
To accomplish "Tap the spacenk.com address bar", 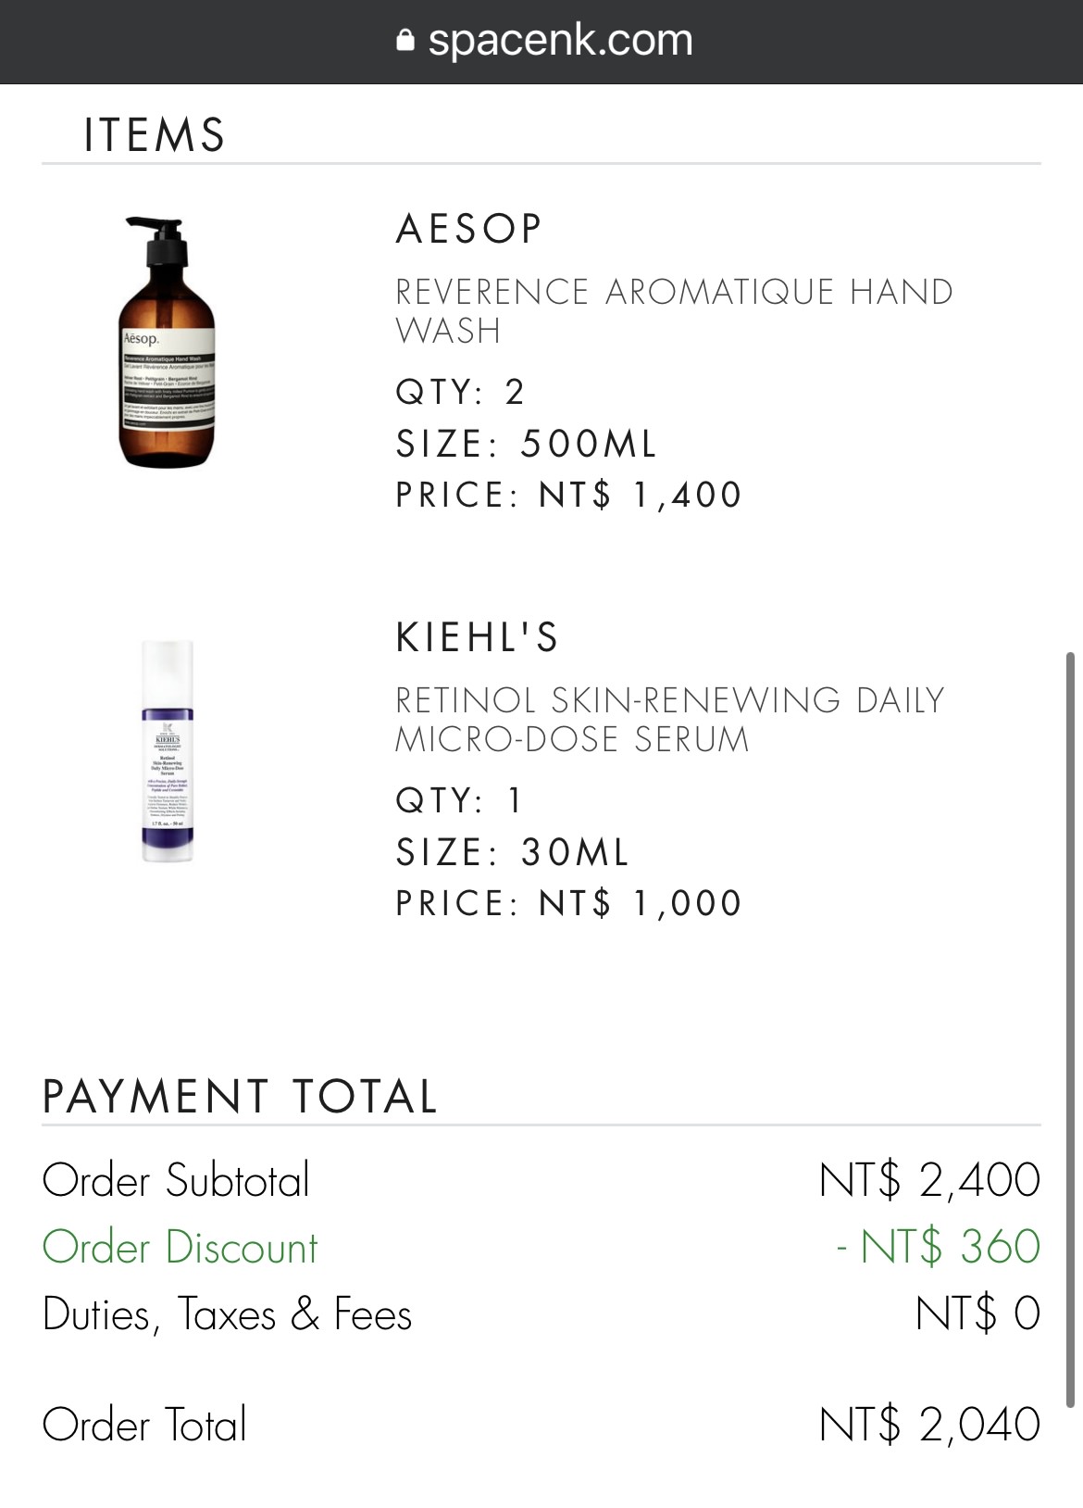I will 541,42.
